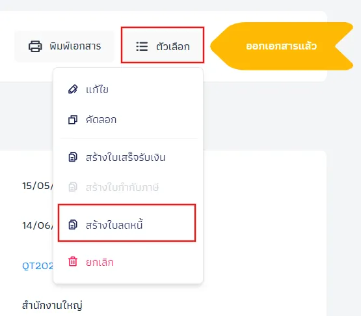Viewport: 361px width, 316px height.
Task: Click document icon beside สร้างใบเสร็จรับเงิน
Action: pyautogui.click(x=73, y=157)
